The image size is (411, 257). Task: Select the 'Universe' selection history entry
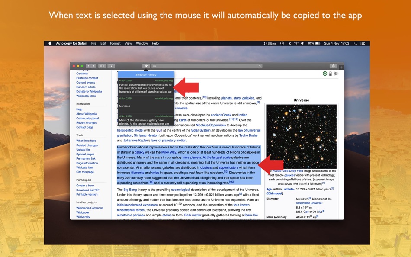point(146,104)
